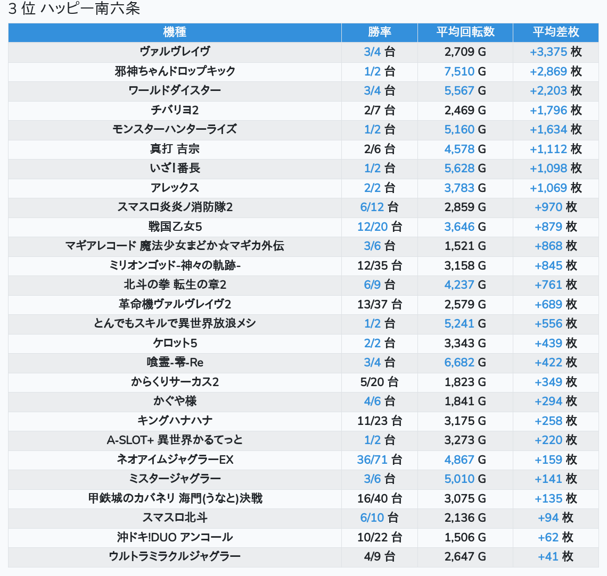The width and height of the screenshot is (607, 576).
Task: Click the 北斗の拳 転生の章2 name
Action: 175,285
